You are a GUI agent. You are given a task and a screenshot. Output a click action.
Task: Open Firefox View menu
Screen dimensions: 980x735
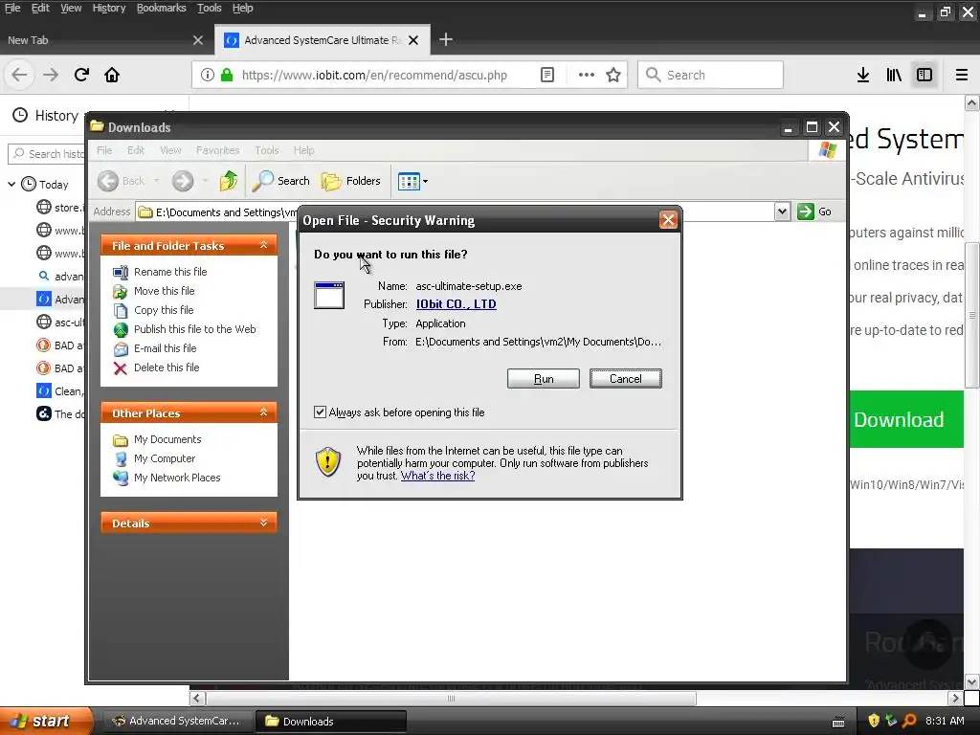pos(71,8)
